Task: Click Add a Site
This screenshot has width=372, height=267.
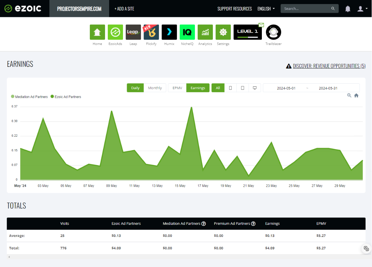Action: click(x=124, y=9)
